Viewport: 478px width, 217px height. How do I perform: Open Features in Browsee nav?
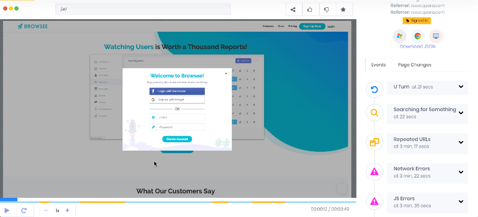268,26
